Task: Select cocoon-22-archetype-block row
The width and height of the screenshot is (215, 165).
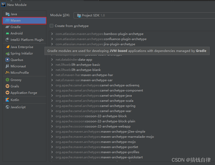Action: (x=132, y=116)
